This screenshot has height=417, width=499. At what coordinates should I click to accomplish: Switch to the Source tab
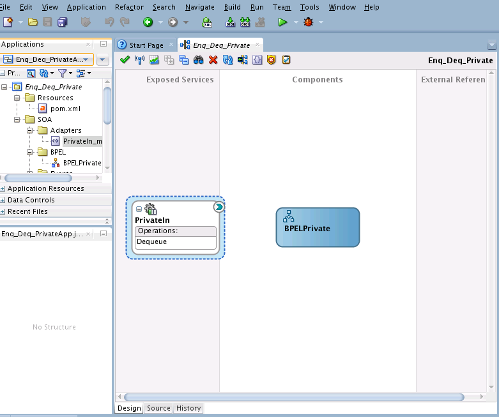[x=158, y=408]
